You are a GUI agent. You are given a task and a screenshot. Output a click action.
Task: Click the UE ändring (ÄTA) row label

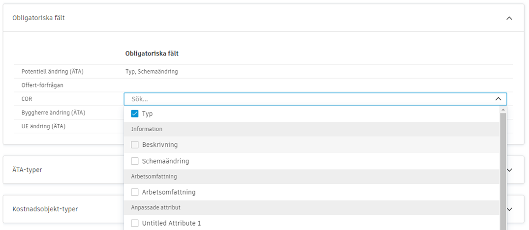[43, 126]
